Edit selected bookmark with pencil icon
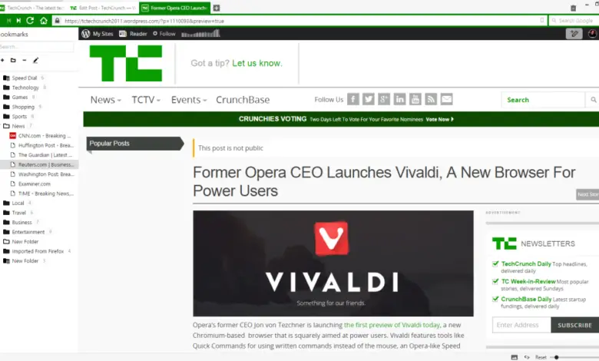The width and height of the screenshot is (599, 361). point(35,60)
